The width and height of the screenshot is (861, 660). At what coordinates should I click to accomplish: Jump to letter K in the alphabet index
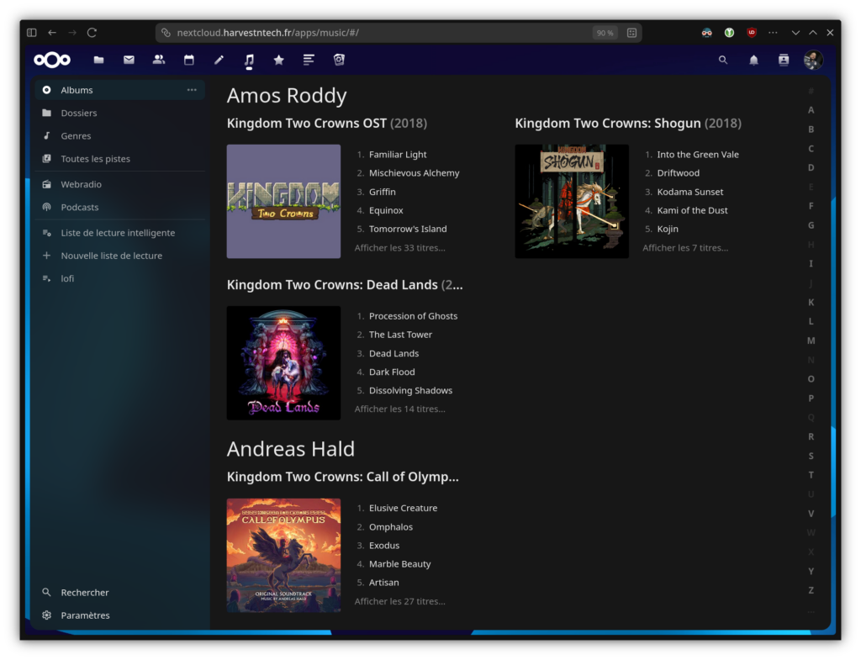[x=811, y=302]
